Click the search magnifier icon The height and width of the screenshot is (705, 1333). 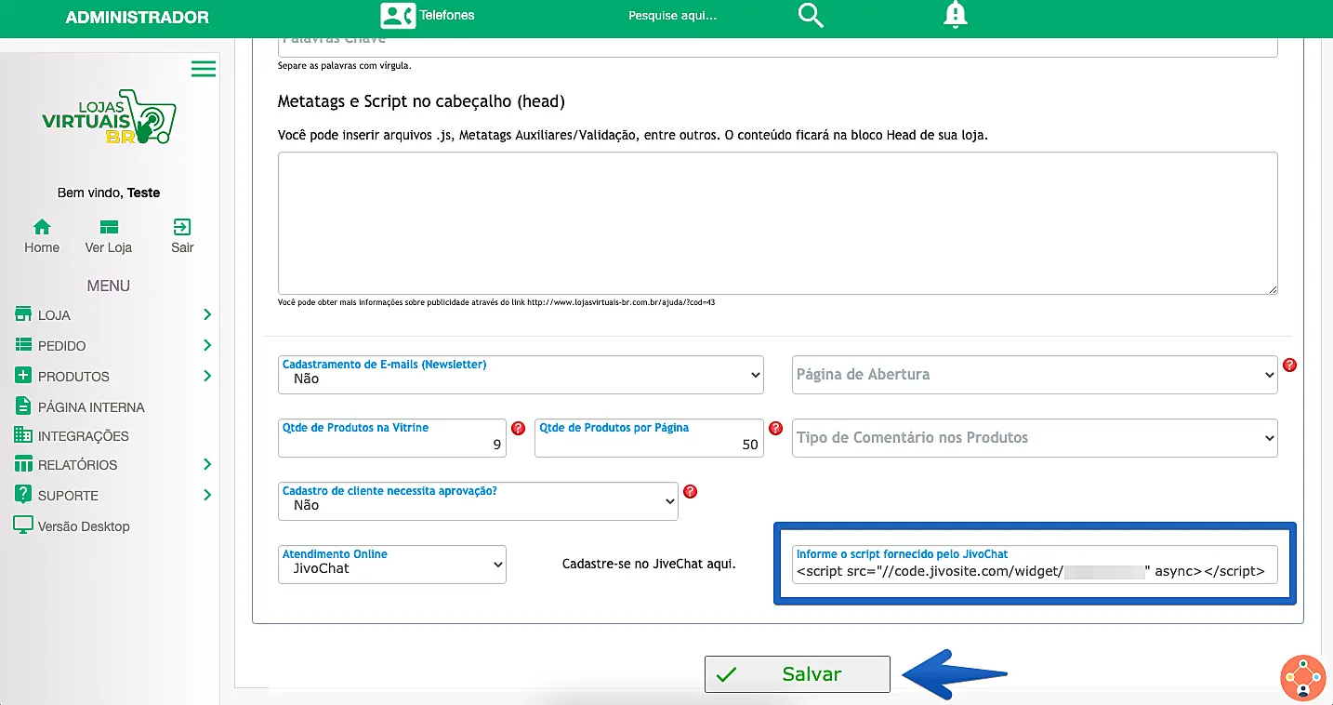click(x=811, y=16)
